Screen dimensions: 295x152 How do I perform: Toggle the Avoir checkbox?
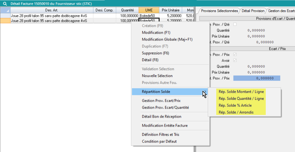pos(235,60)
